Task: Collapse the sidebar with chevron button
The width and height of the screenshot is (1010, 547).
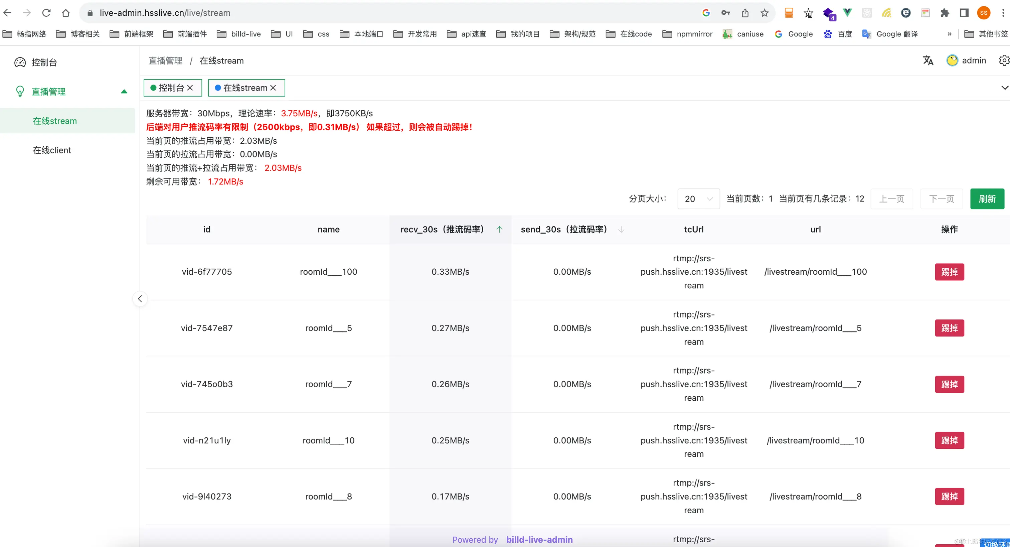Action: click(x=140, y=299)
